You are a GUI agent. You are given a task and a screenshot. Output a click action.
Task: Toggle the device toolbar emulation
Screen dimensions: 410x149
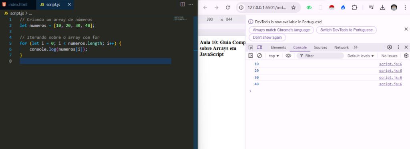(259, 47)
